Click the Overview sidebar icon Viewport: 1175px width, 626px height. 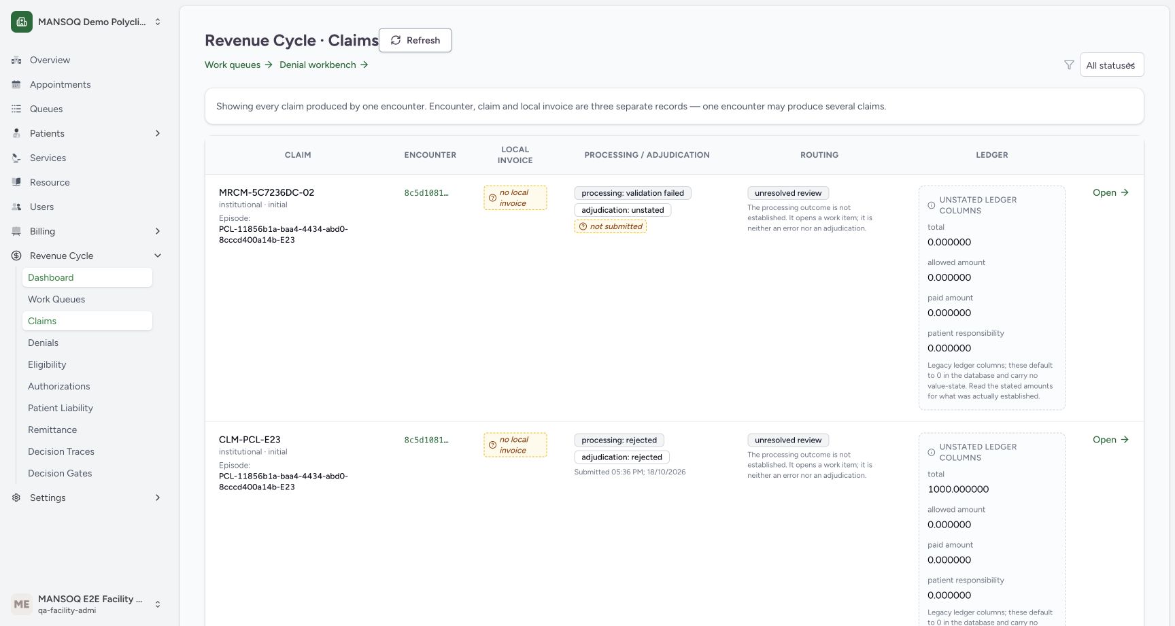16,60
